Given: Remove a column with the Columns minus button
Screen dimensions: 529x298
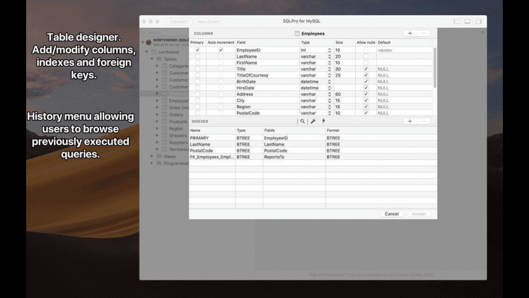Looking at the screenshot, I should (424, 33).
